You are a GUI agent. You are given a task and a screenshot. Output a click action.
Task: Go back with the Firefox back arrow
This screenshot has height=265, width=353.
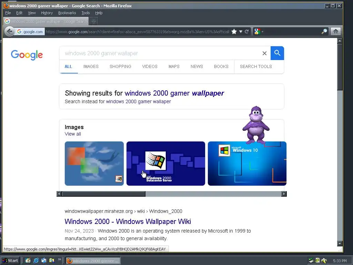(x=9, y=31)
